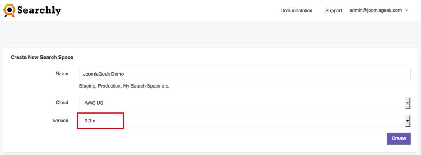Click the Searchly hexagon logo icon
Image resolution: width=421 pixels, height=155 pixels.
point(9,11)
